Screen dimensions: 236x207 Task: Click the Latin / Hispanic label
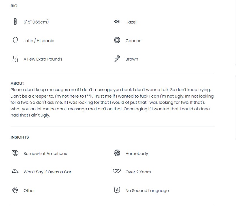(39, 41)
